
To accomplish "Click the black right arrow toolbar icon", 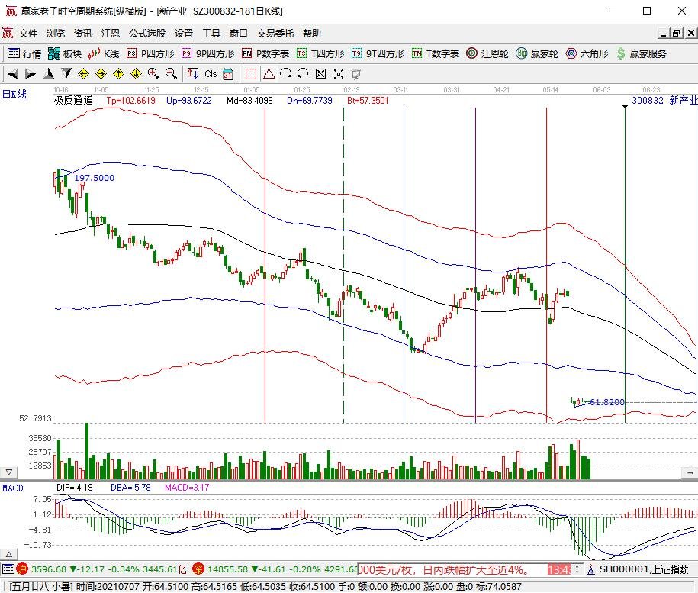I will point(31,74).
